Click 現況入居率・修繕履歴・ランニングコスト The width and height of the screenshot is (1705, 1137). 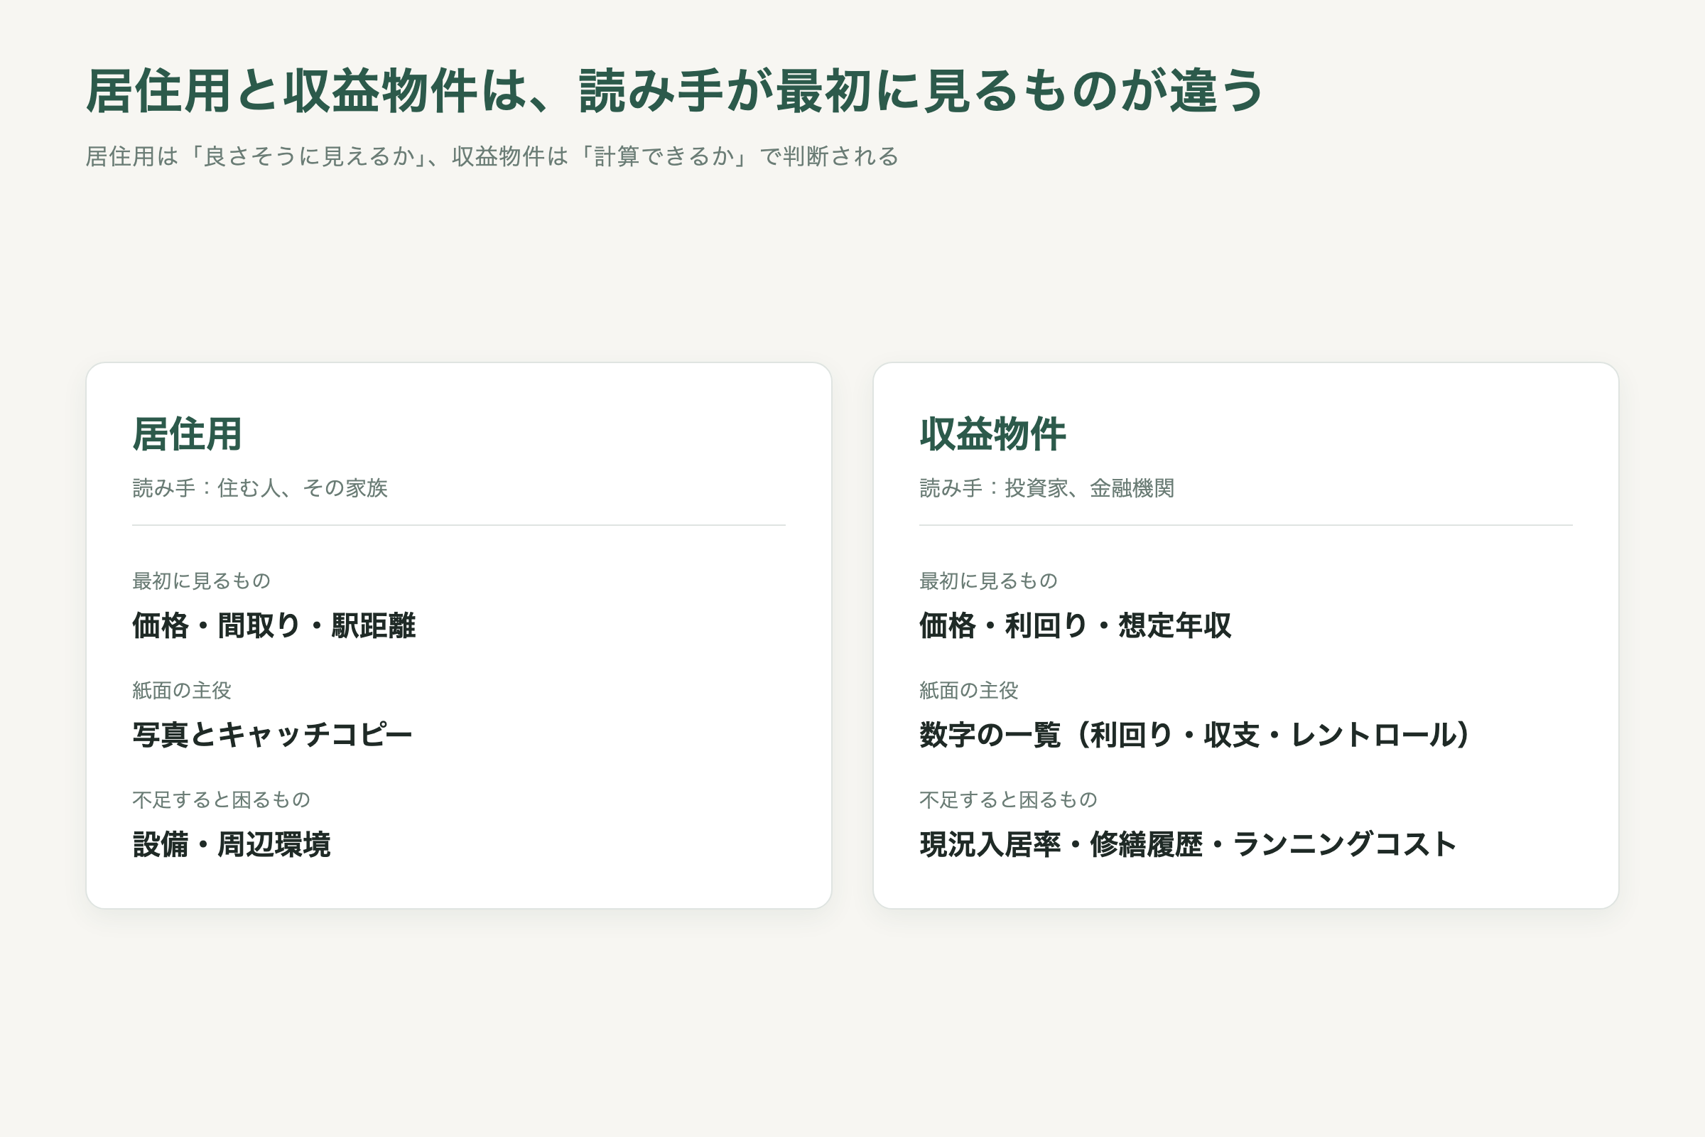1188,844
